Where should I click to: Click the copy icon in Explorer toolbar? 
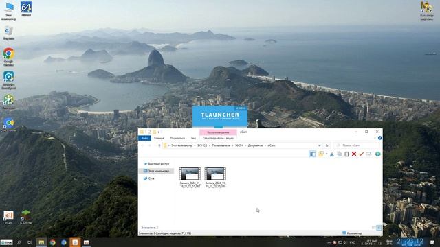tap(339, 154)
